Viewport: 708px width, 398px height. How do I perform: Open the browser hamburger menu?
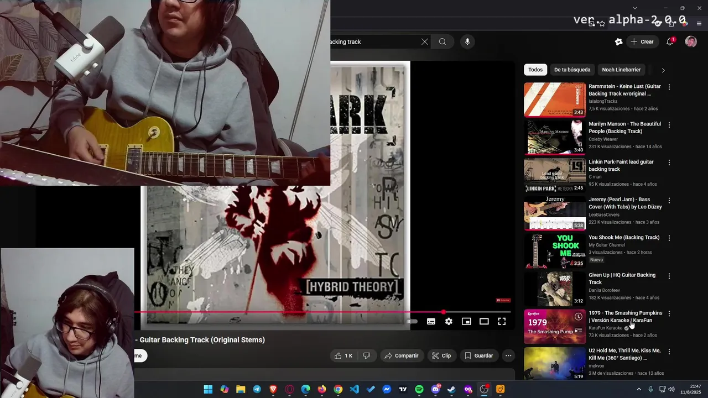(699, 24)
